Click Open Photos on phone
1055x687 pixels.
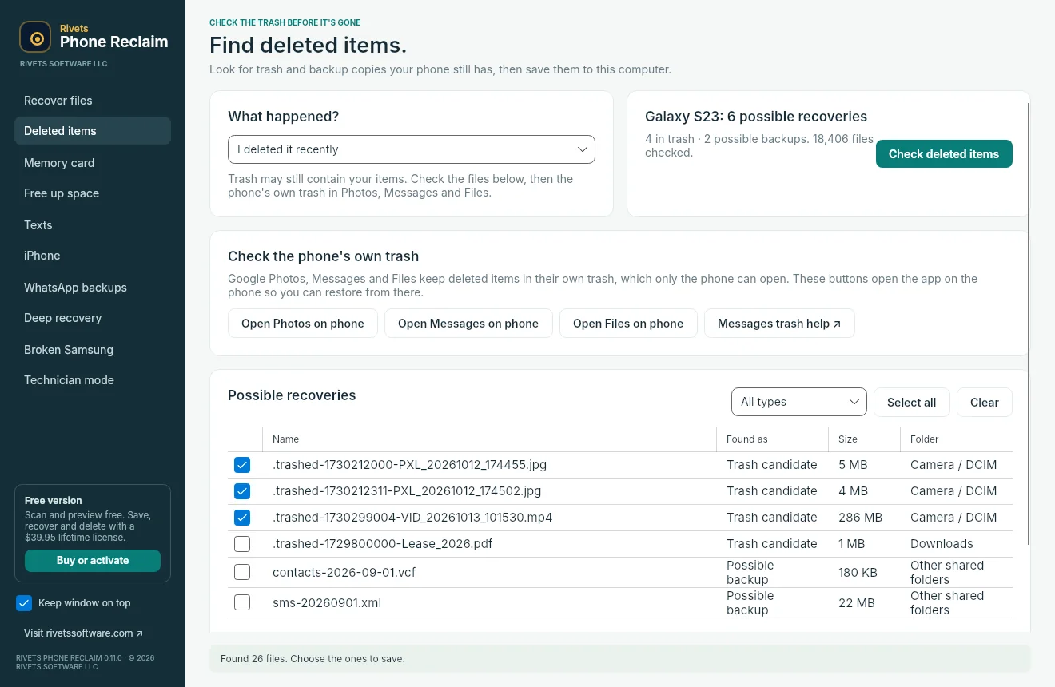[303, 324]
